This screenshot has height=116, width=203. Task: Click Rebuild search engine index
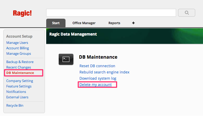pyautogui.click(x=104, y=72)
